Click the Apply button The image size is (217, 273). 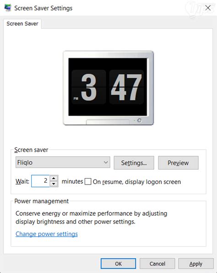196,264
